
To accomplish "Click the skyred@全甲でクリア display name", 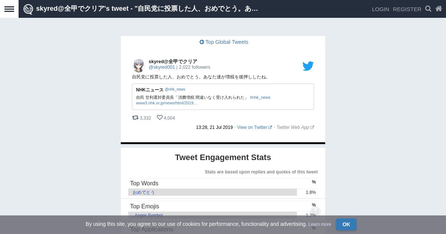I will pos(173,61).
